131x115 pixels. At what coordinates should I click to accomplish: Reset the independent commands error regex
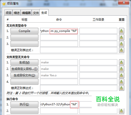pos(122,88)
